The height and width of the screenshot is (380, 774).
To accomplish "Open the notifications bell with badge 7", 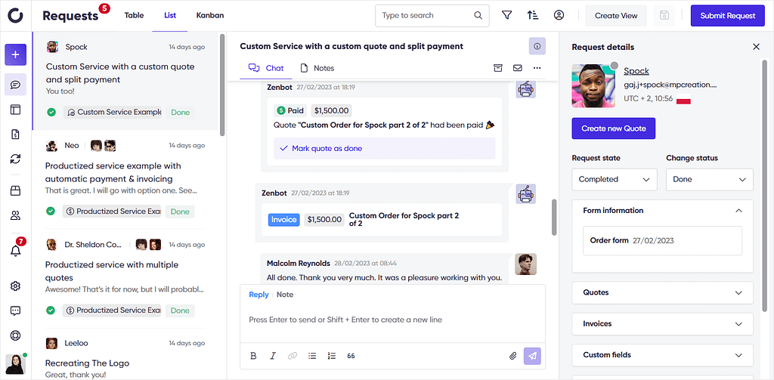I will click(15, 250).
